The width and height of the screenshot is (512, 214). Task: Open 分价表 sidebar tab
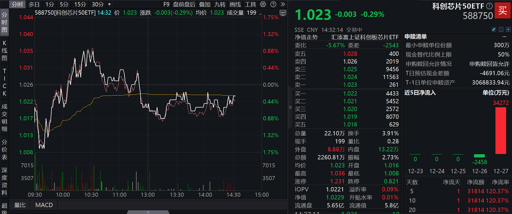pyautogui.click(x=4, y=149)
